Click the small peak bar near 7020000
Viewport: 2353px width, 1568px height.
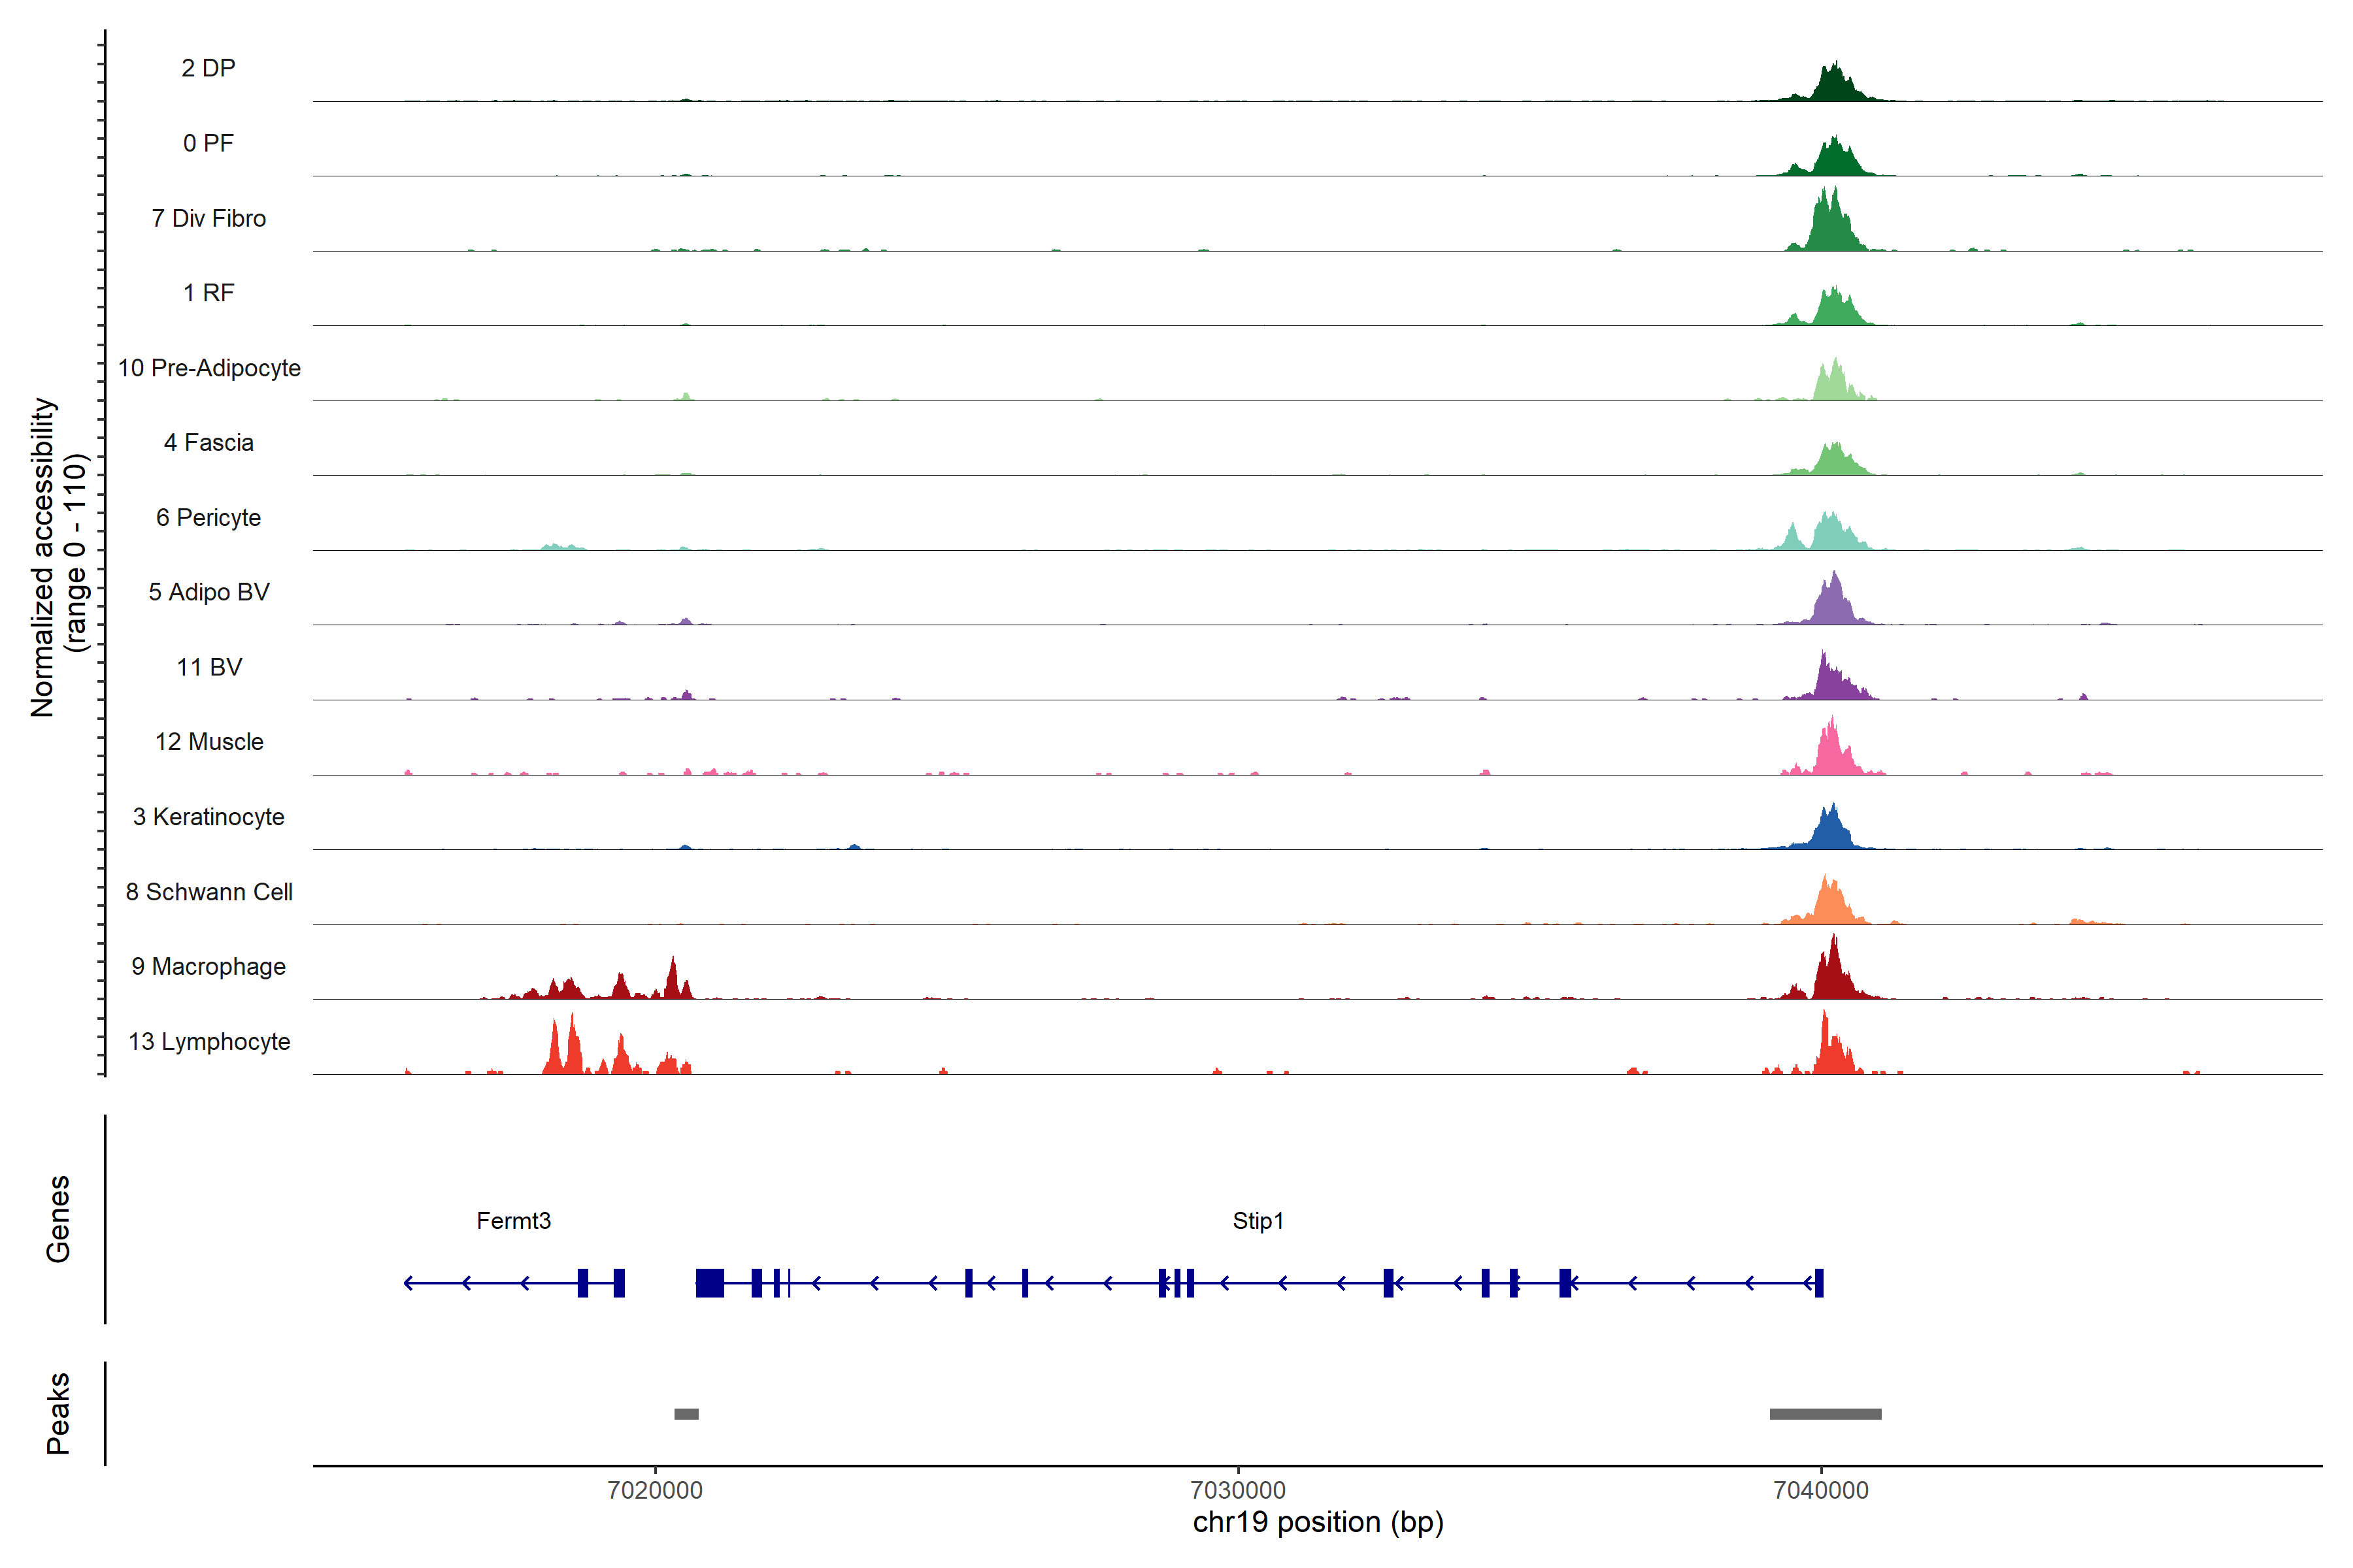coord(686,1414)
